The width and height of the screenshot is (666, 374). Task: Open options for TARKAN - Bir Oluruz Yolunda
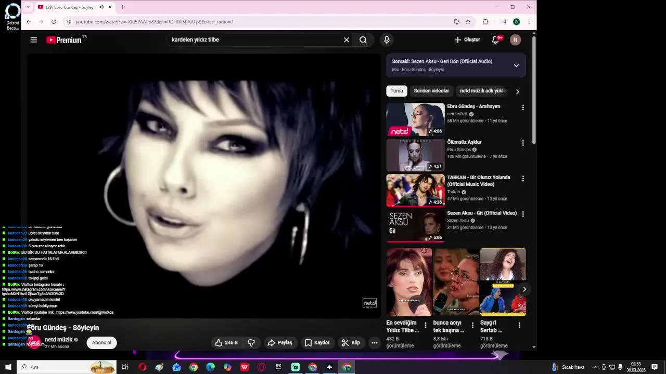(x=523, y=178)
